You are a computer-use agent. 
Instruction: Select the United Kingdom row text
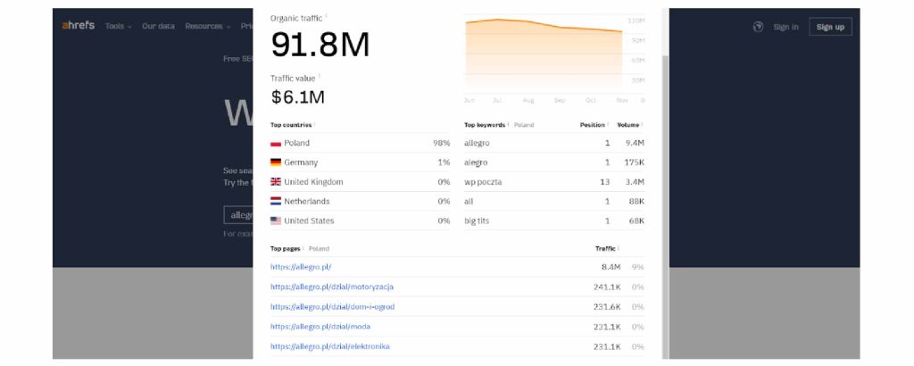[313, 182]
